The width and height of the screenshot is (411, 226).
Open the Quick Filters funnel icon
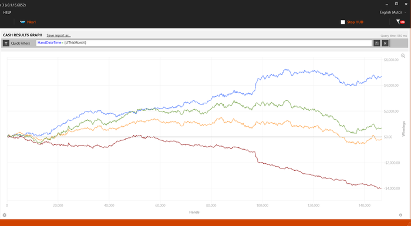[6, 43]
